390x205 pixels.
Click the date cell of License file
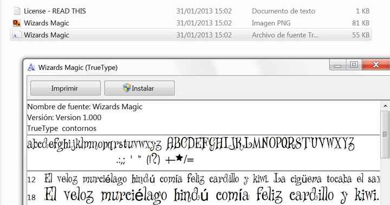tap(204, 11)
